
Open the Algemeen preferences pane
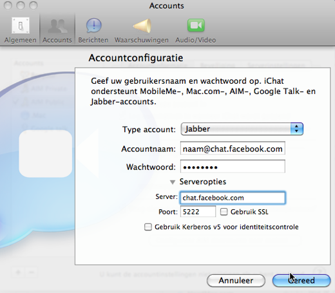(x=21, y=30)
